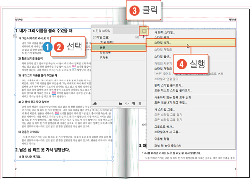Screen dimensions: 251x179
Task: Click right page subheading '1) 나를 버리고 가시는 님은'
Action: (172, 153)
